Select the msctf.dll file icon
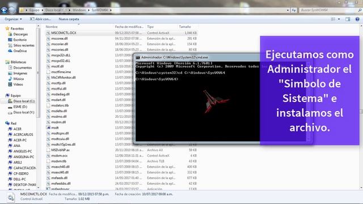Image resolution: width=363 pixels, height=204 pixels. 48,66
